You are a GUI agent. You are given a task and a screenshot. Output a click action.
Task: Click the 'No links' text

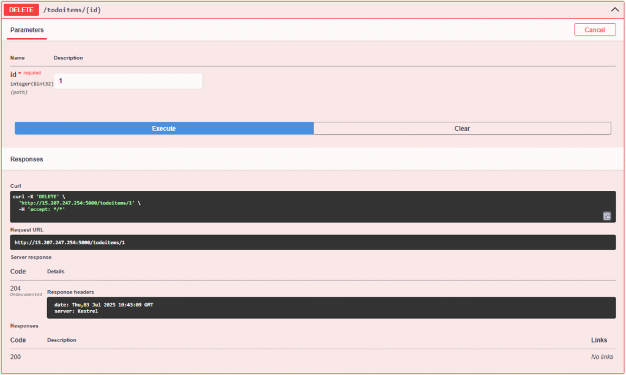pos(602,357)
